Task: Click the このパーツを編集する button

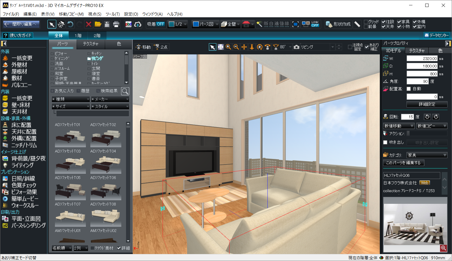Action: [403, 163]
